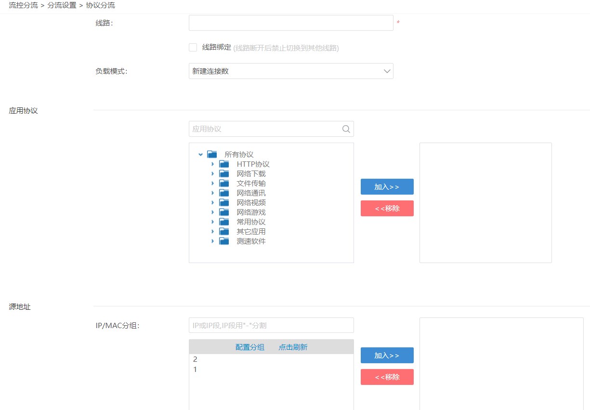Click the search magnifier icon in 应用协议 field
The height and width of the screenshot is (410, 590).
(x=346, y=129)
